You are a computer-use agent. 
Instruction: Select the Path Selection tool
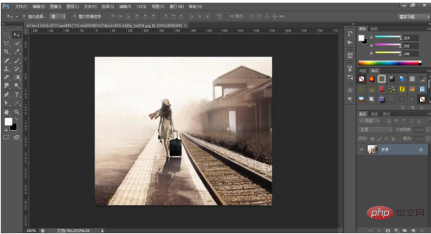[x=6, y=103]
